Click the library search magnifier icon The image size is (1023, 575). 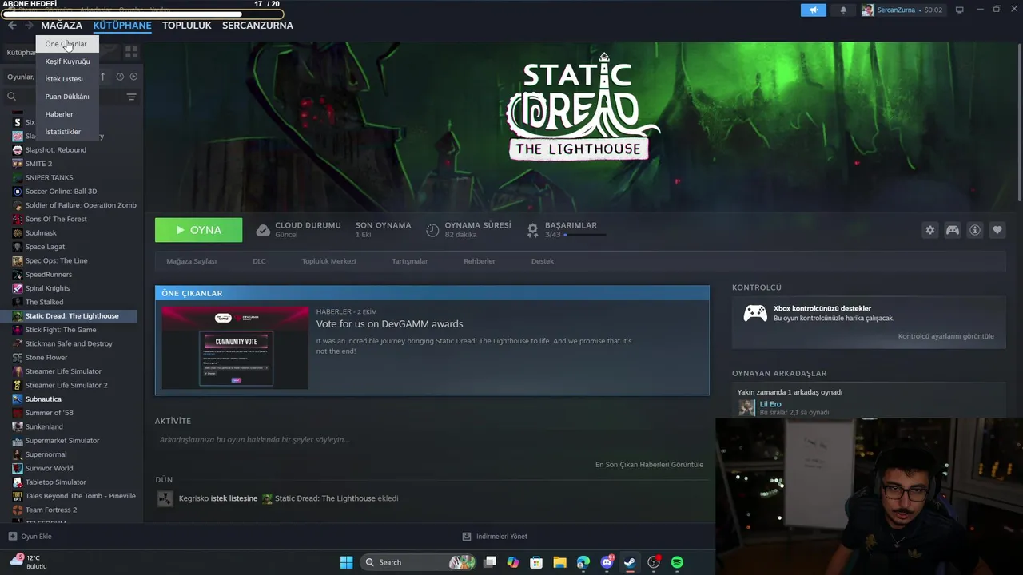click(12, 97)
